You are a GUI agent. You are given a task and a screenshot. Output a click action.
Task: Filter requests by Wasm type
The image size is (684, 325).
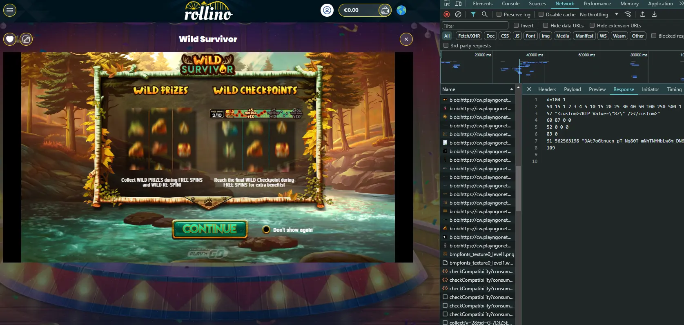[619, 36]
